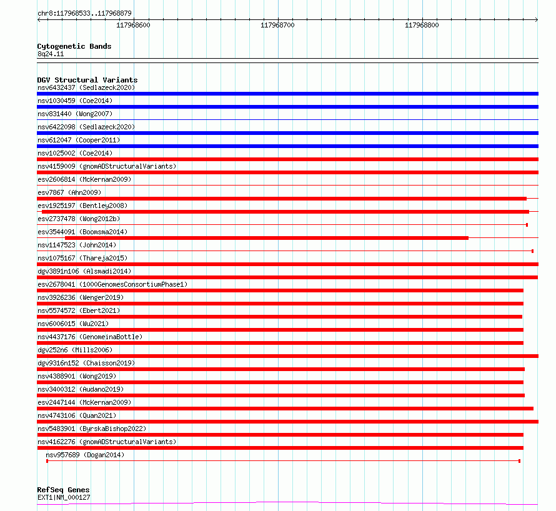This screenshot has height=511, width=556.
Task: Click the red bar under dgv252n6
Action: pyautogui.click(x=287, y=356)
